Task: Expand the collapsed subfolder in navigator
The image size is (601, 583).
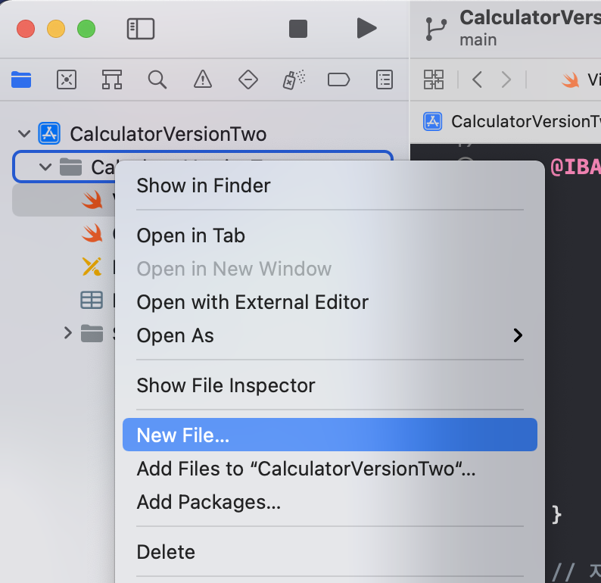Action: tap(68, 332)
